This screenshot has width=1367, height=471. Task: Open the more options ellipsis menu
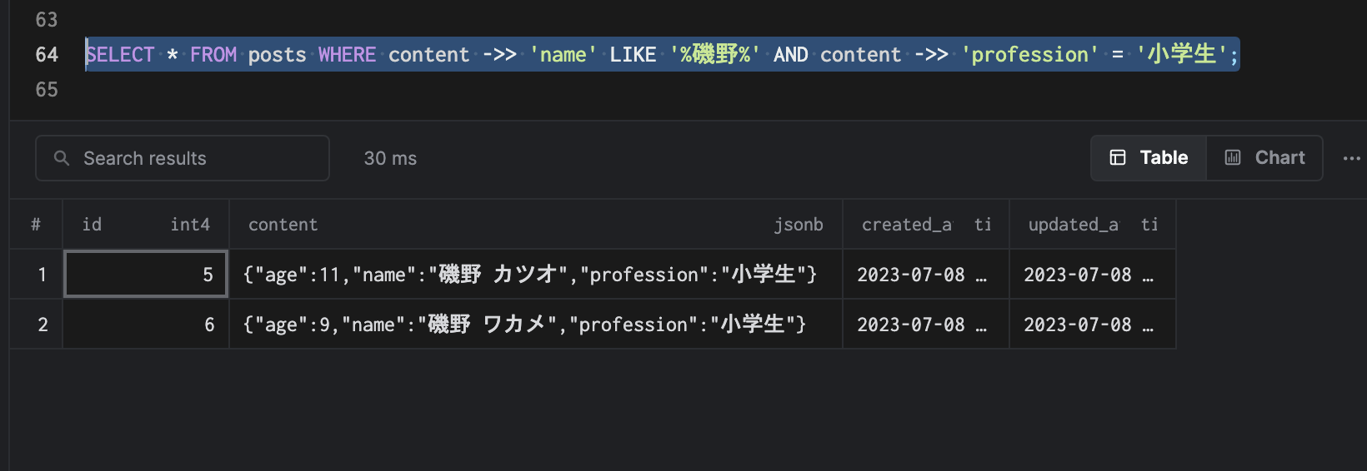point(1351,158)
